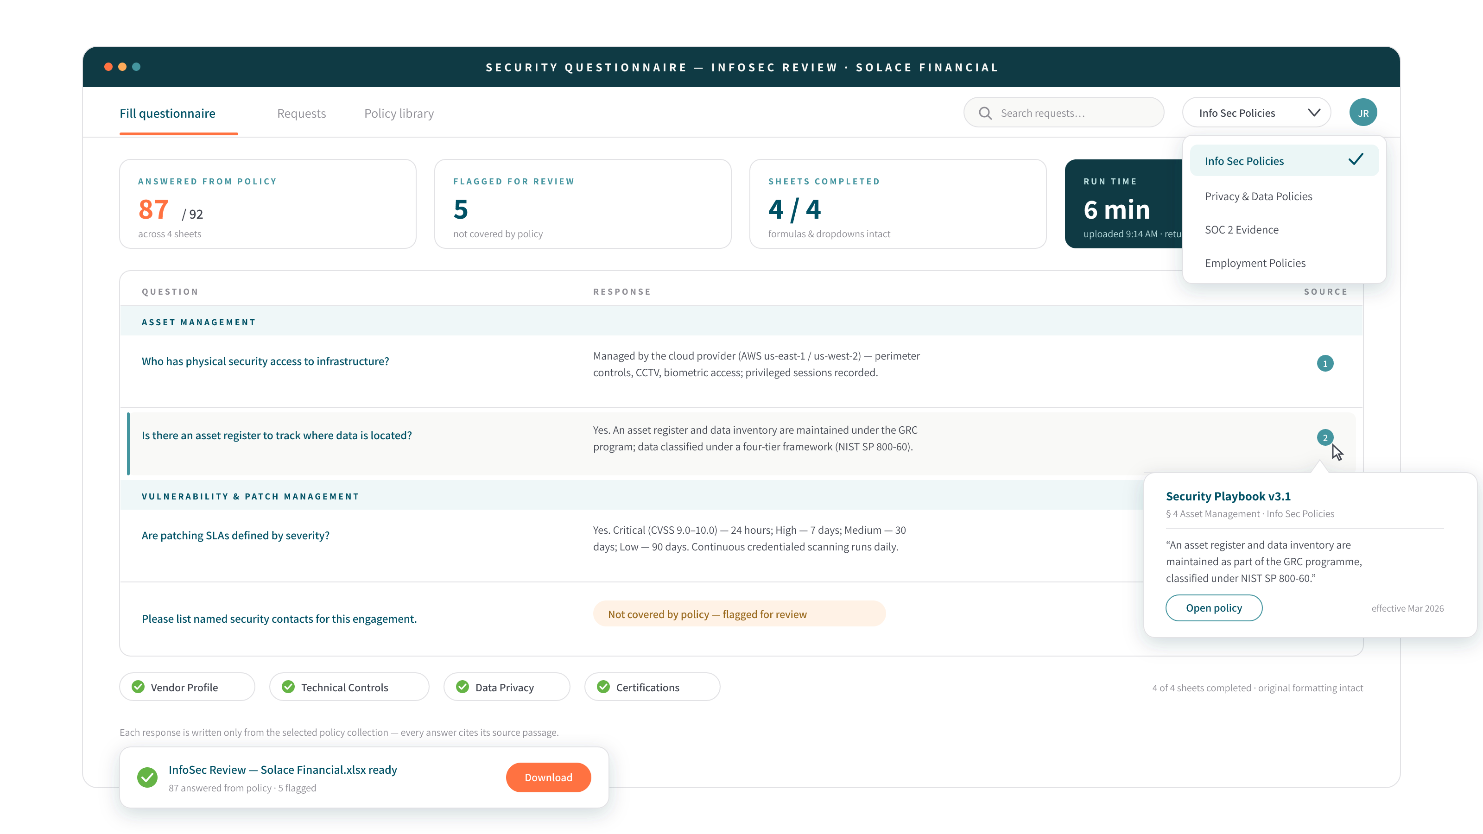1483x834 pixels.
Task: Click checkmark next to Info Sec Policies
Action: pos(1356,159)
